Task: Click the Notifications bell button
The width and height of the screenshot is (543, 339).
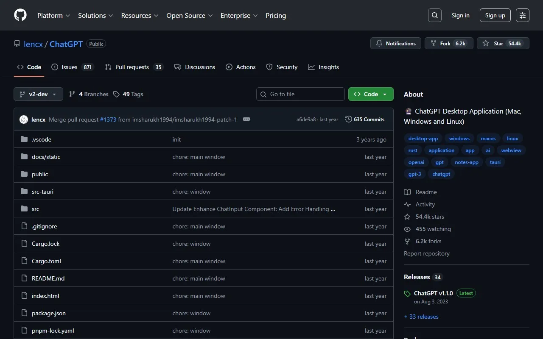Action: tap(396, 43)
